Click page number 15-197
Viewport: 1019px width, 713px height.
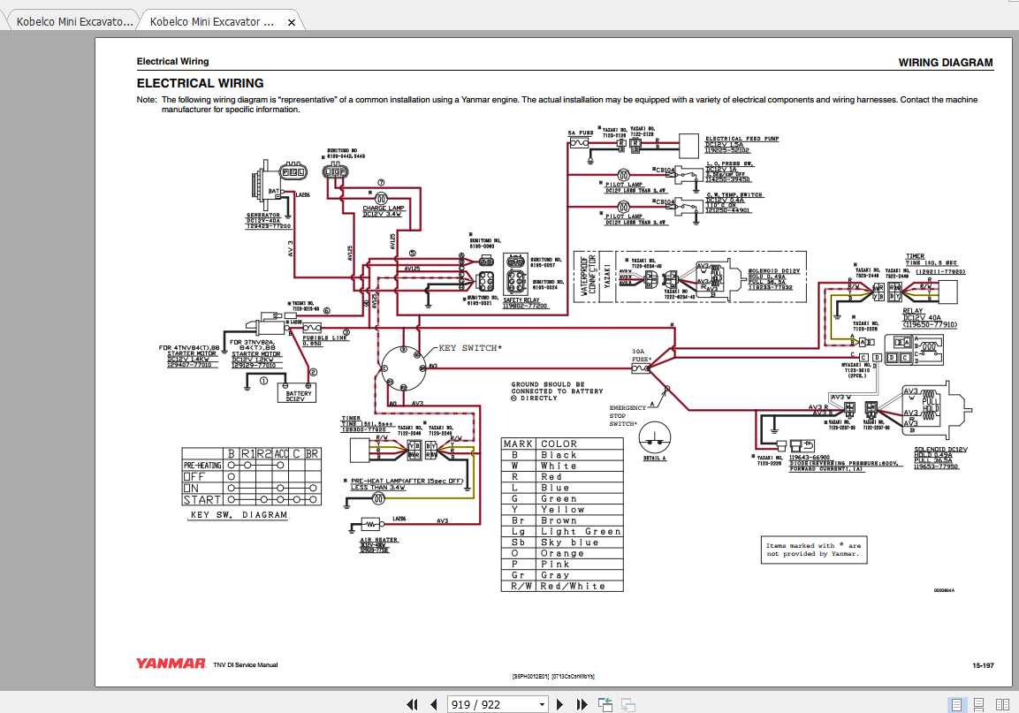coord(983,665)
